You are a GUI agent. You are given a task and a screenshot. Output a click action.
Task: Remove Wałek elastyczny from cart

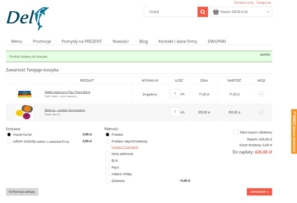click(x=261, y=94)
